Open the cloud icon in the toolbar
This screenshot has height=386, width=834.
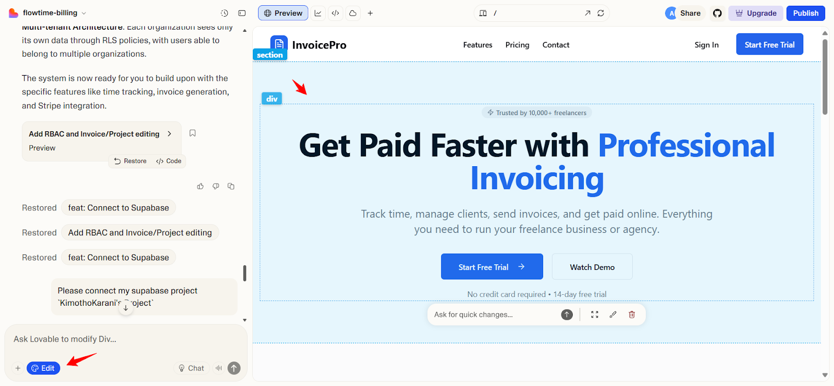(353, 13)
